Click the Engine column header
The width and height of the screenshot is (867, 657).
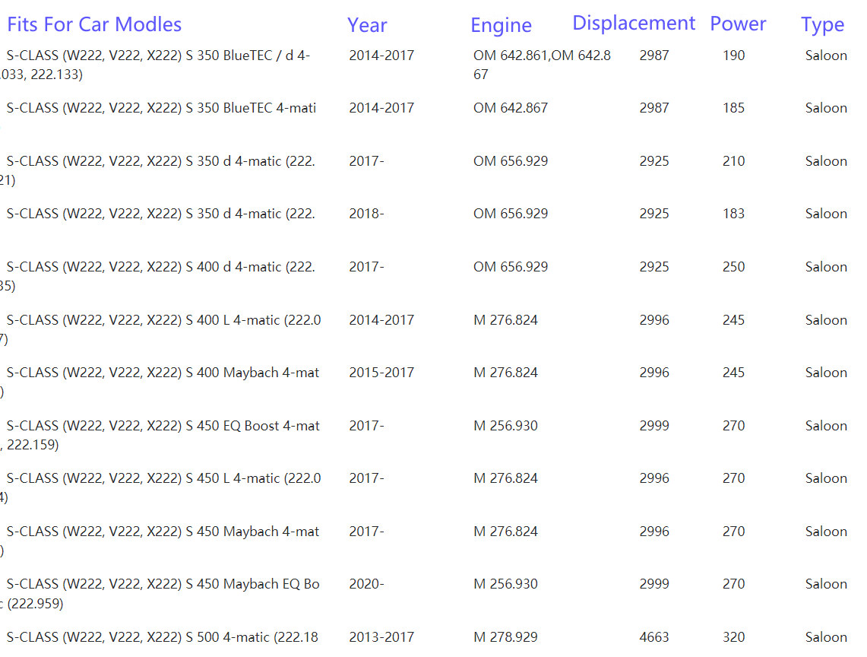tap(501, 25)
